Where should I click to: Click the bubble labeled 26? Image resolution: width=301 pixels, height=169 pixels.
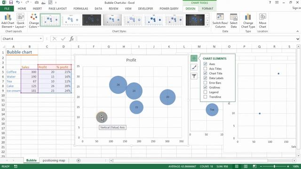(x=118, y=84)
